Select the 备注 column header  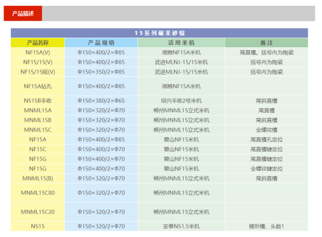(x=267, y=43)
